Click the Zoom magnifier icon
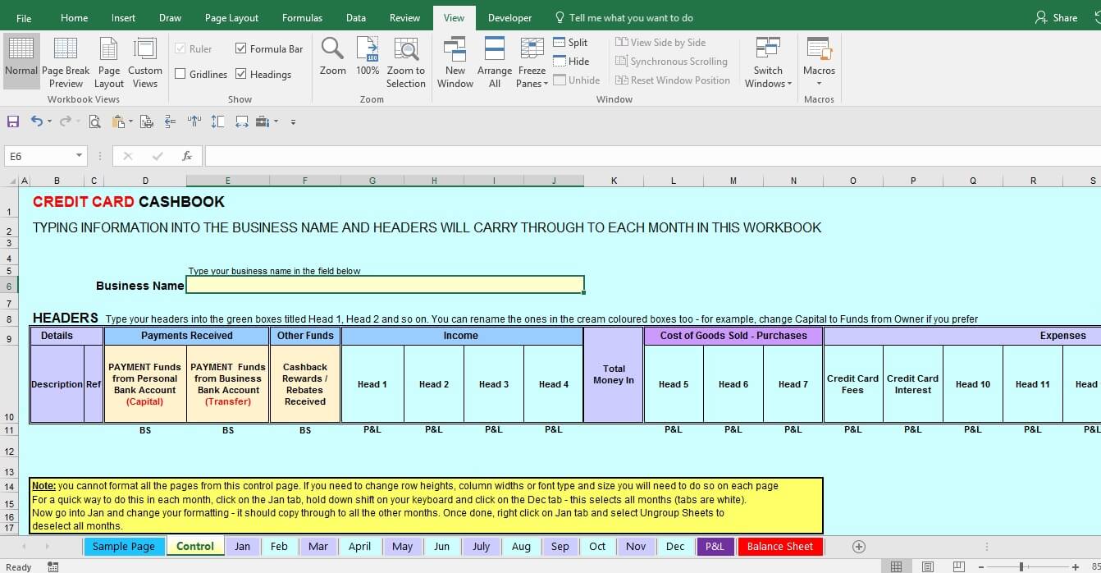 pyautogui.click(x=332, y=48)
